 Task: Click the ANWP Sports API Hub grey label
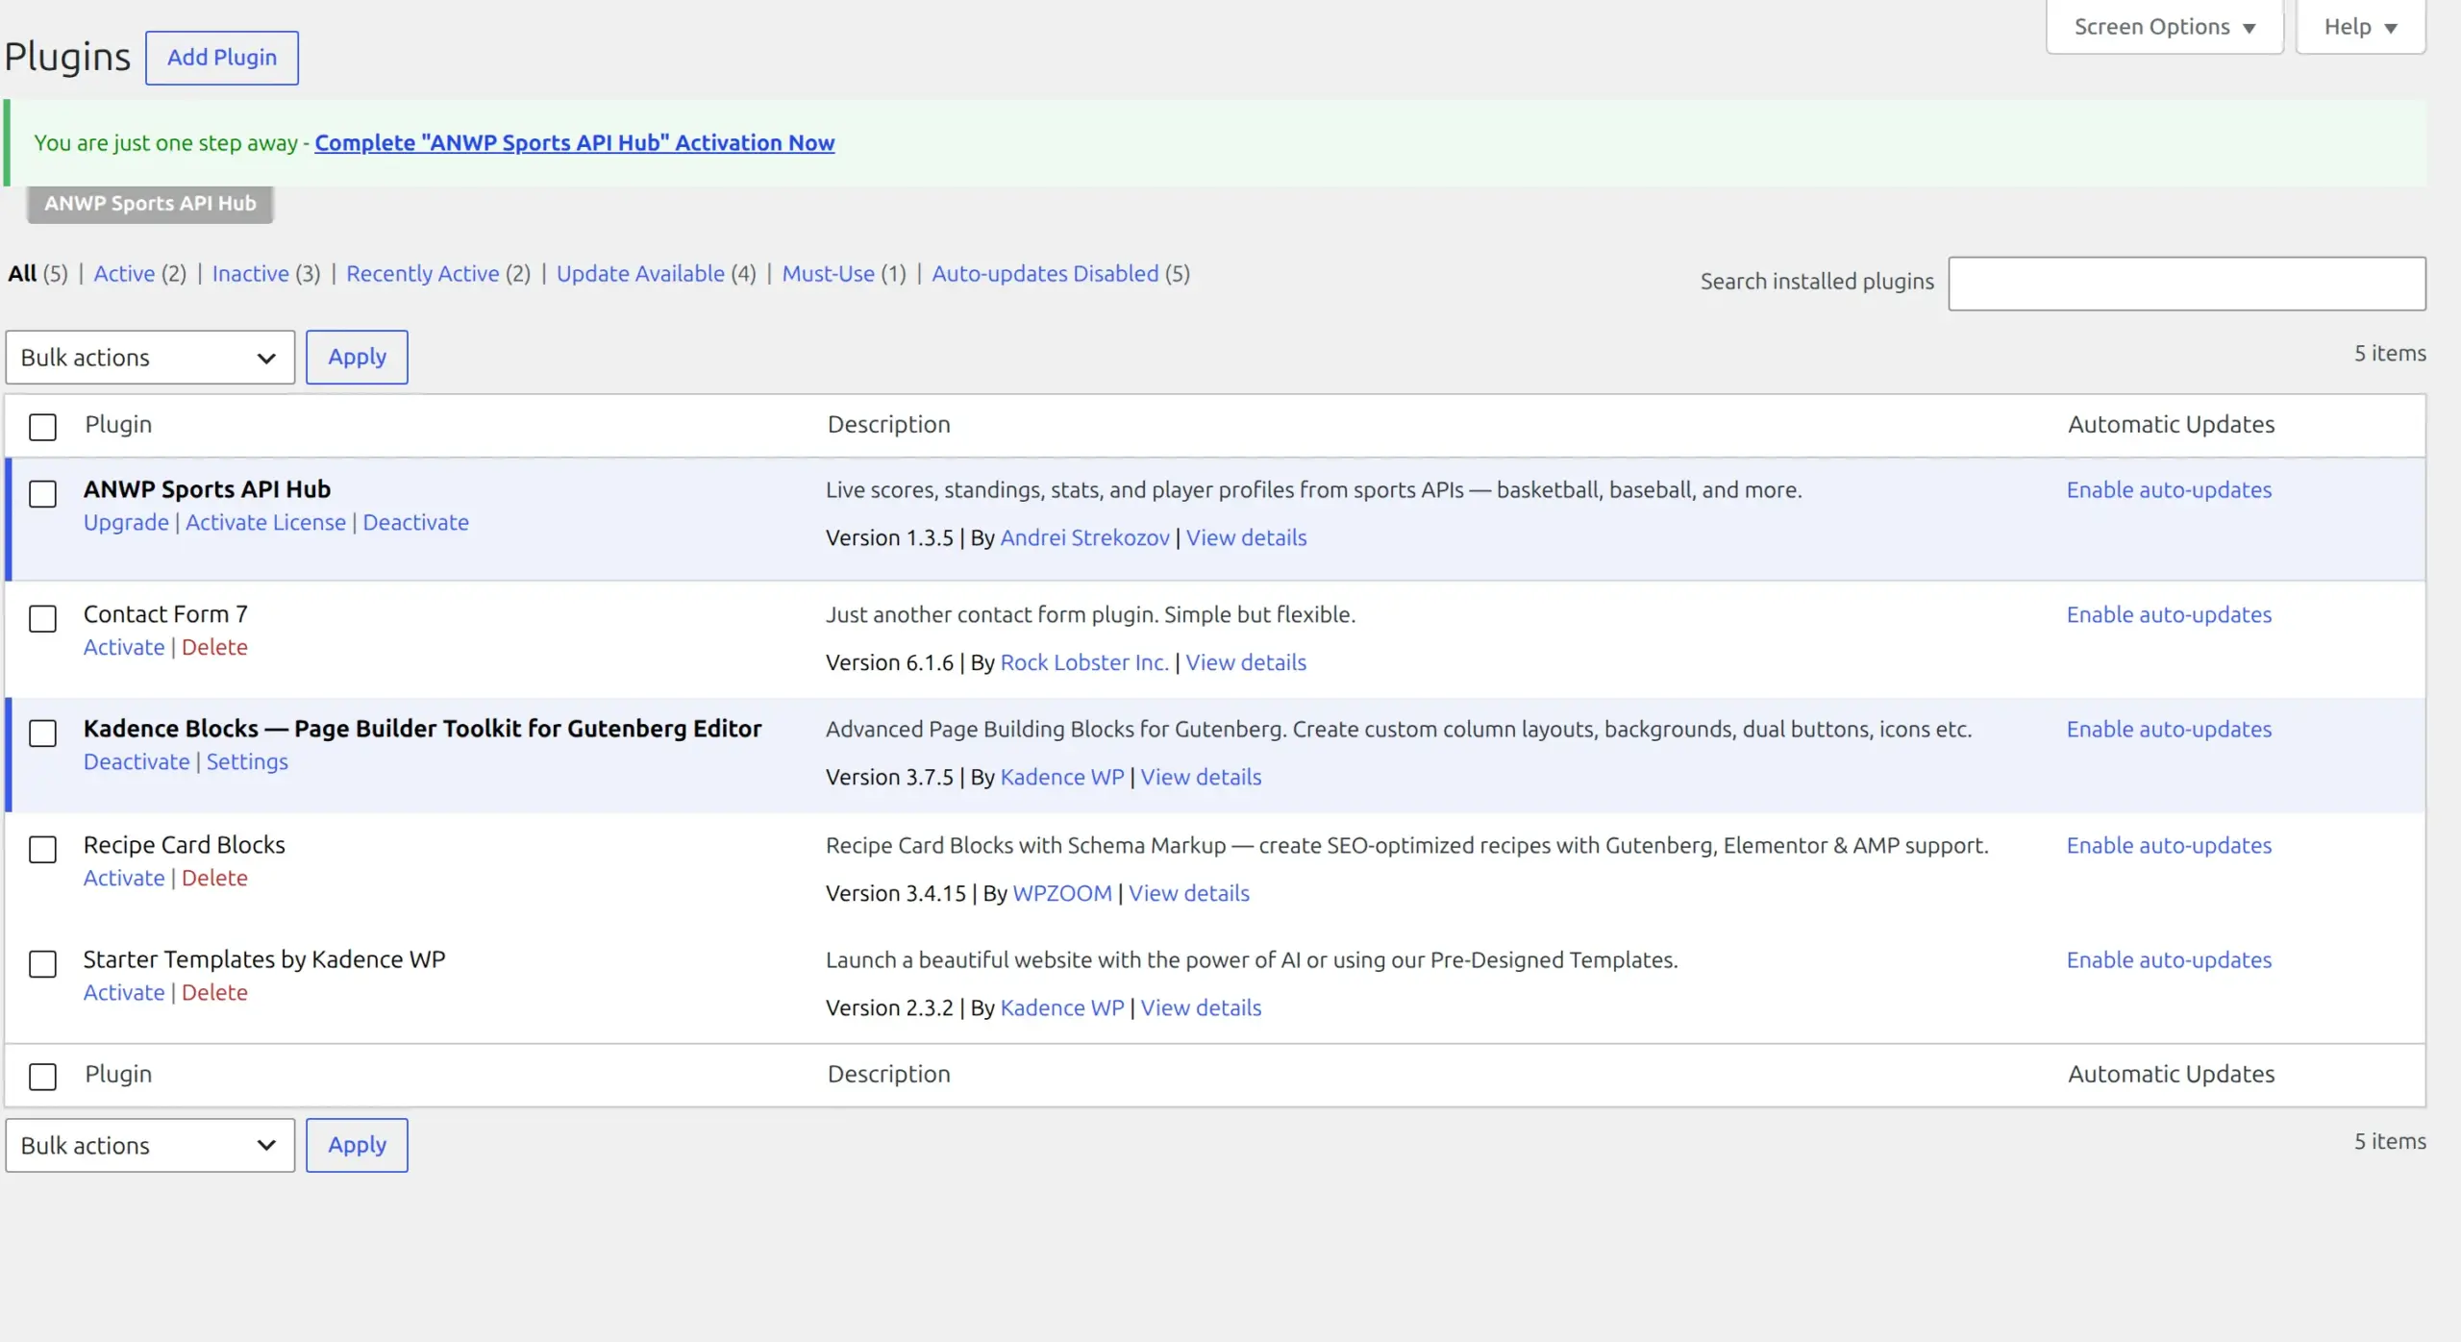(x=150, y=204)
